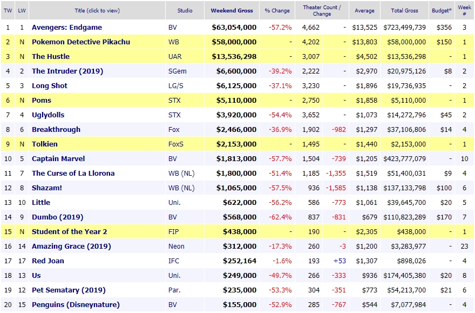Sort by Theater Count / Change header
Screen dimensions: 475x313
click(x=322, y=11)
